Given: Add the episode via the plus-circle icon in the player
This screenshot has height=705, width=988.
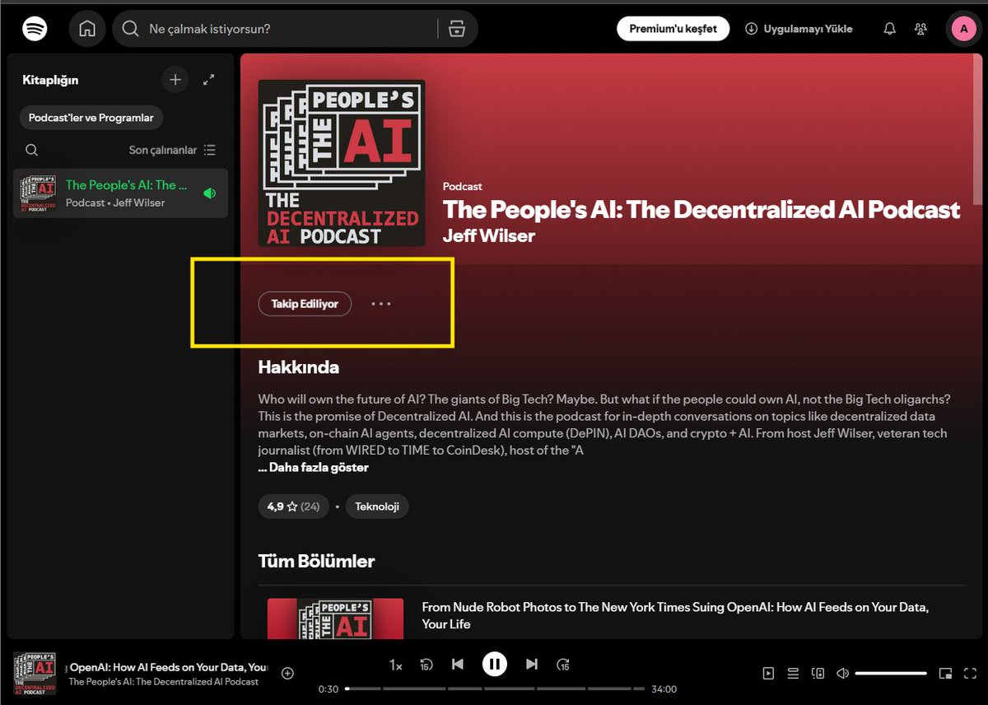Looking at the screenshot, I should pyautogui.click(x=287, y=674).
